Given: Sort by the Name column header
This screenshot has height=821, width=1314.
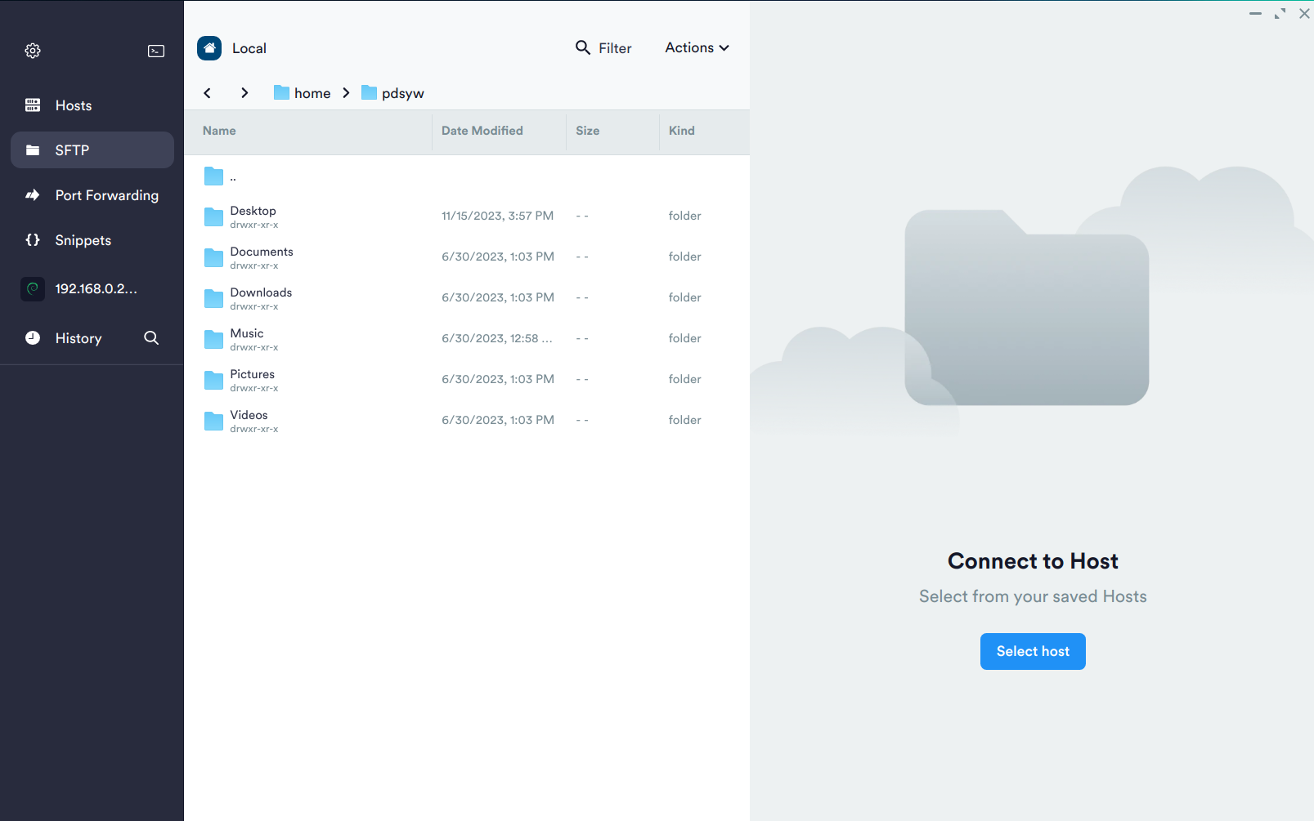Looking at the screenshot, I should pos(219,131).
